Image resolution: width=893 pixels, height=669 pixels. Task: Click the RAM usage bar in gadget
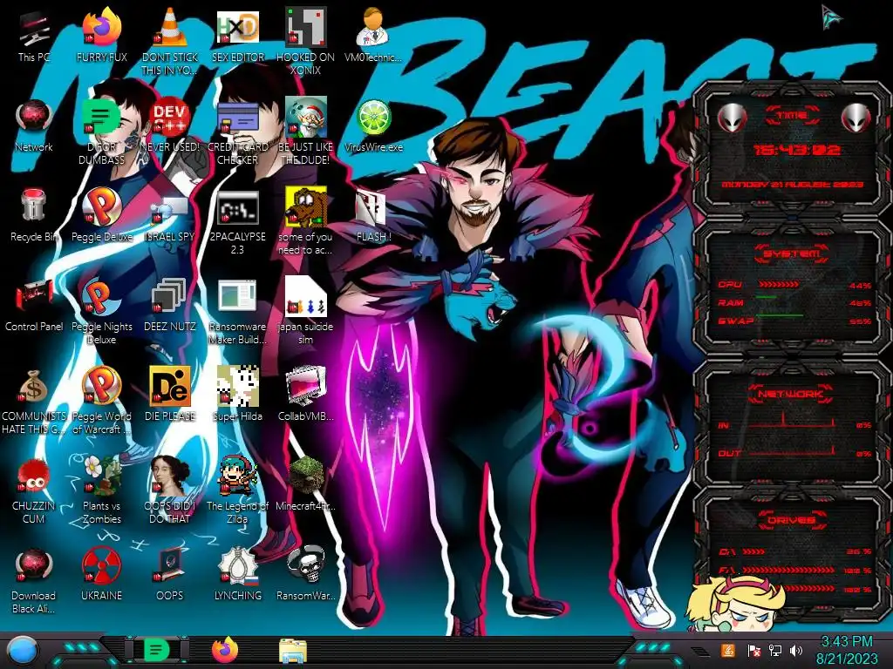767,298
